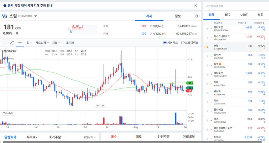The height and width of the screenshot is (143, 269).
Task: Click the 초기화 reset button
Action: click(70, 43)
